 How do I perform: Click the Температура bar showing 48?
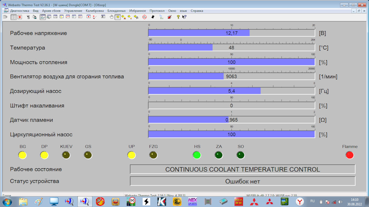coord(231,48)
